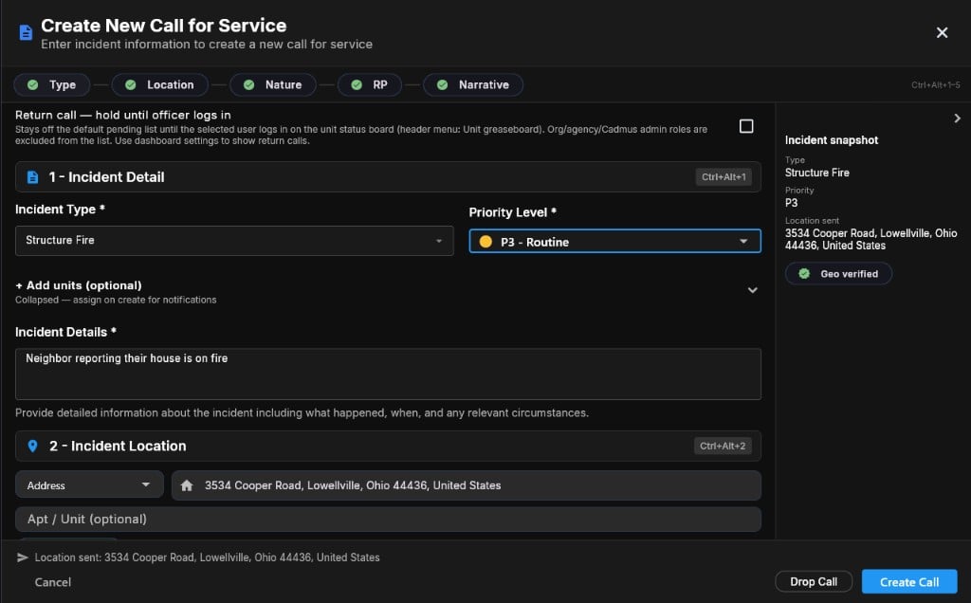
Task: Click the Ctrl+Alt+1-5 shortcut hint
Action: [x=935, y=84]
